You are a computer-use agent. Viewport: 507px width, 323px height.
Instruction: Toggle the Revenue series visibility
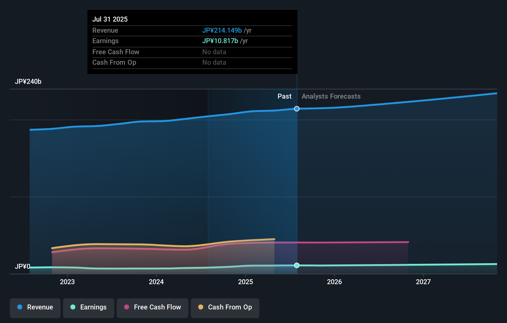click(x=35, y=307)
